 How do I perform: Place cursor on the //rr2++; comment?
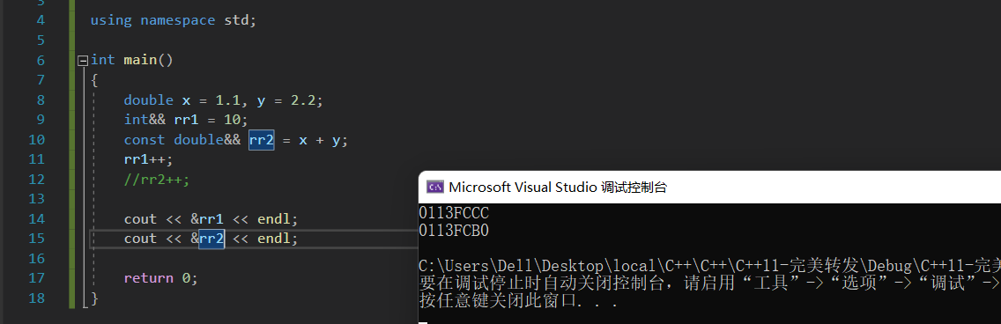(x=157, y=180)
